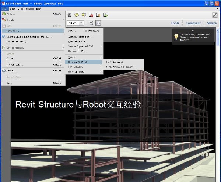This screenshot has width=221, height=182.
Task: Expand the Create submenu
Action: click(33, 20)
